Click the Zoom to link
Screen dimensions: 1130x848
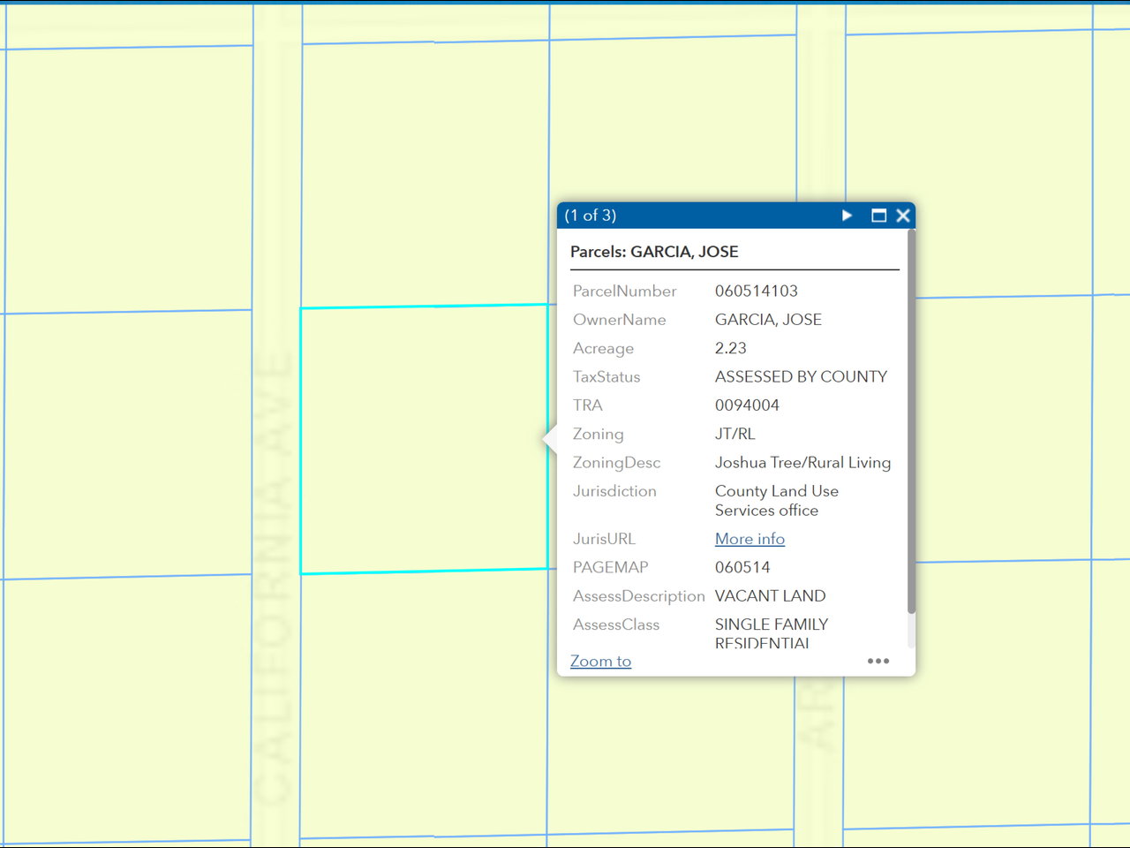tap(600, 661)
